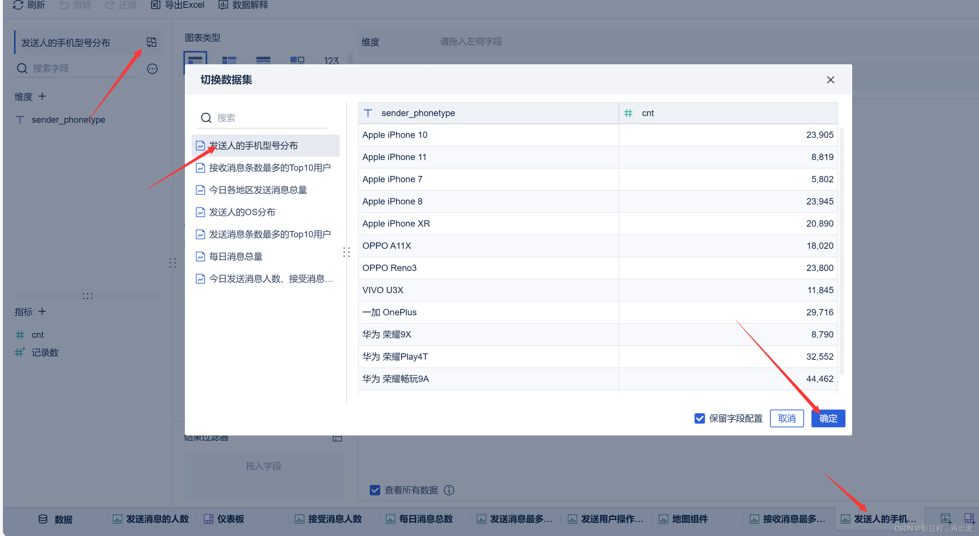Image resolution: width=979 pixels, height=536 pixels.
Task: Switch to the 发送用户操作… tab
Action: tap(606, 519)
